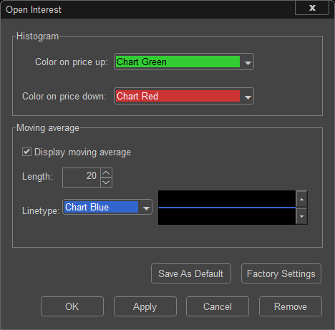Open the Color on price up dropdown

point(248,62)
